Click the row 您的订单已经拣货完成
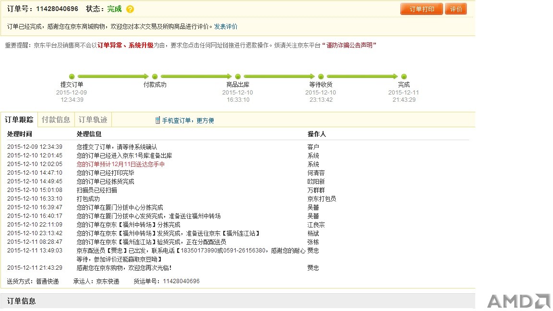The height and width of the screenshot is (311, 553). tap(106, 181)
